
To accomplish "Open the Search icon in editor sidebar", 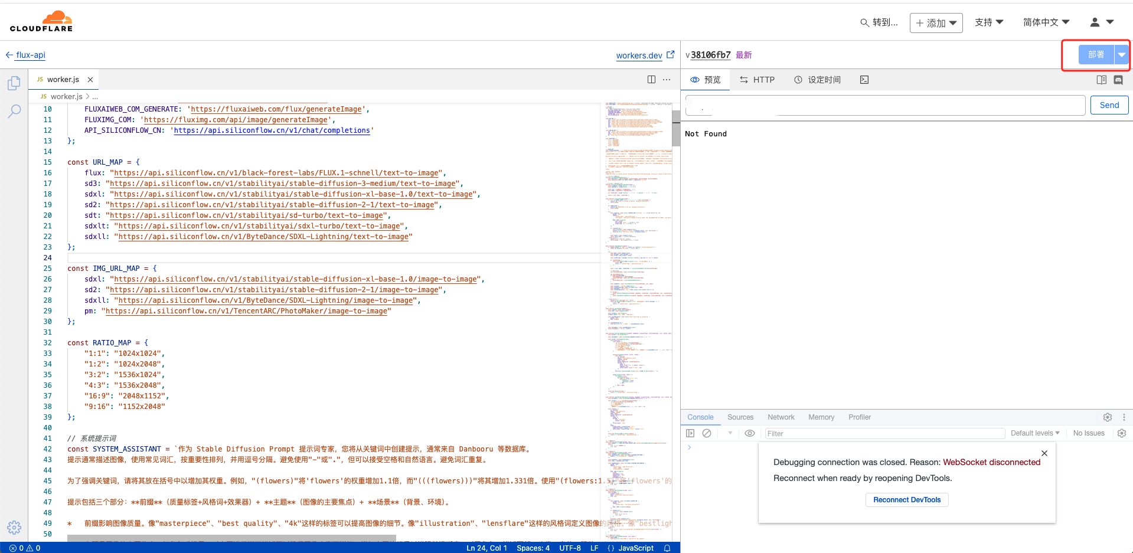I will pos(14,111).
